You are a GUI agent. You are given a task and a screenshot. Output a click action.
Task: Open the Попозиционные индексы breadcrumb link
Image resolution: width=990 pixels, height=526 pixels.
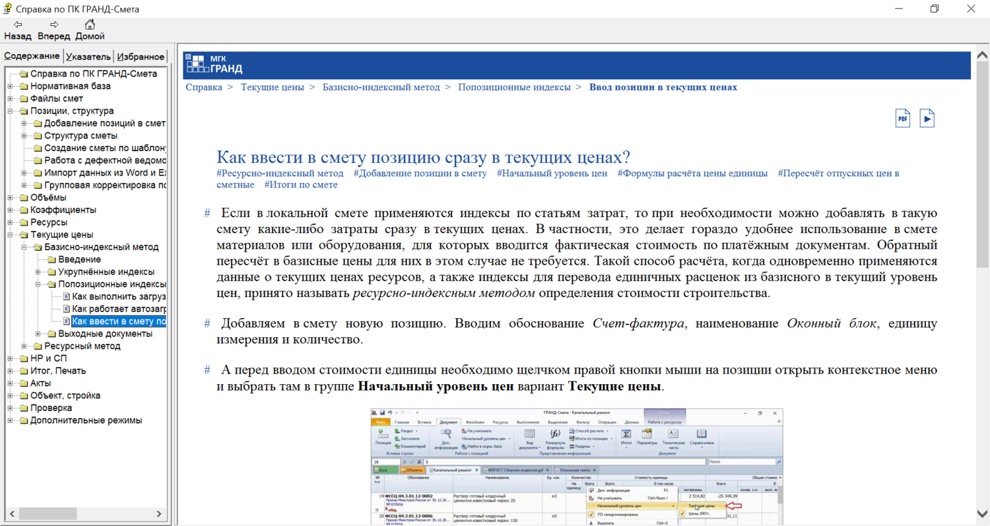click(x=514, y=87)
